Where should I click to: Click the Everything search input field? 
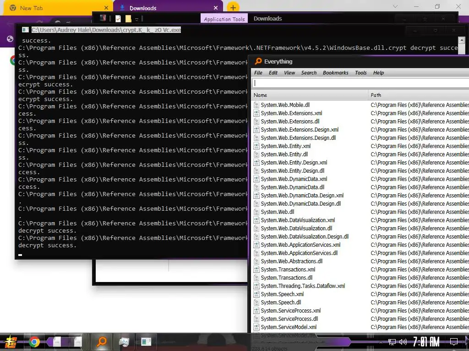click(360, 83)
